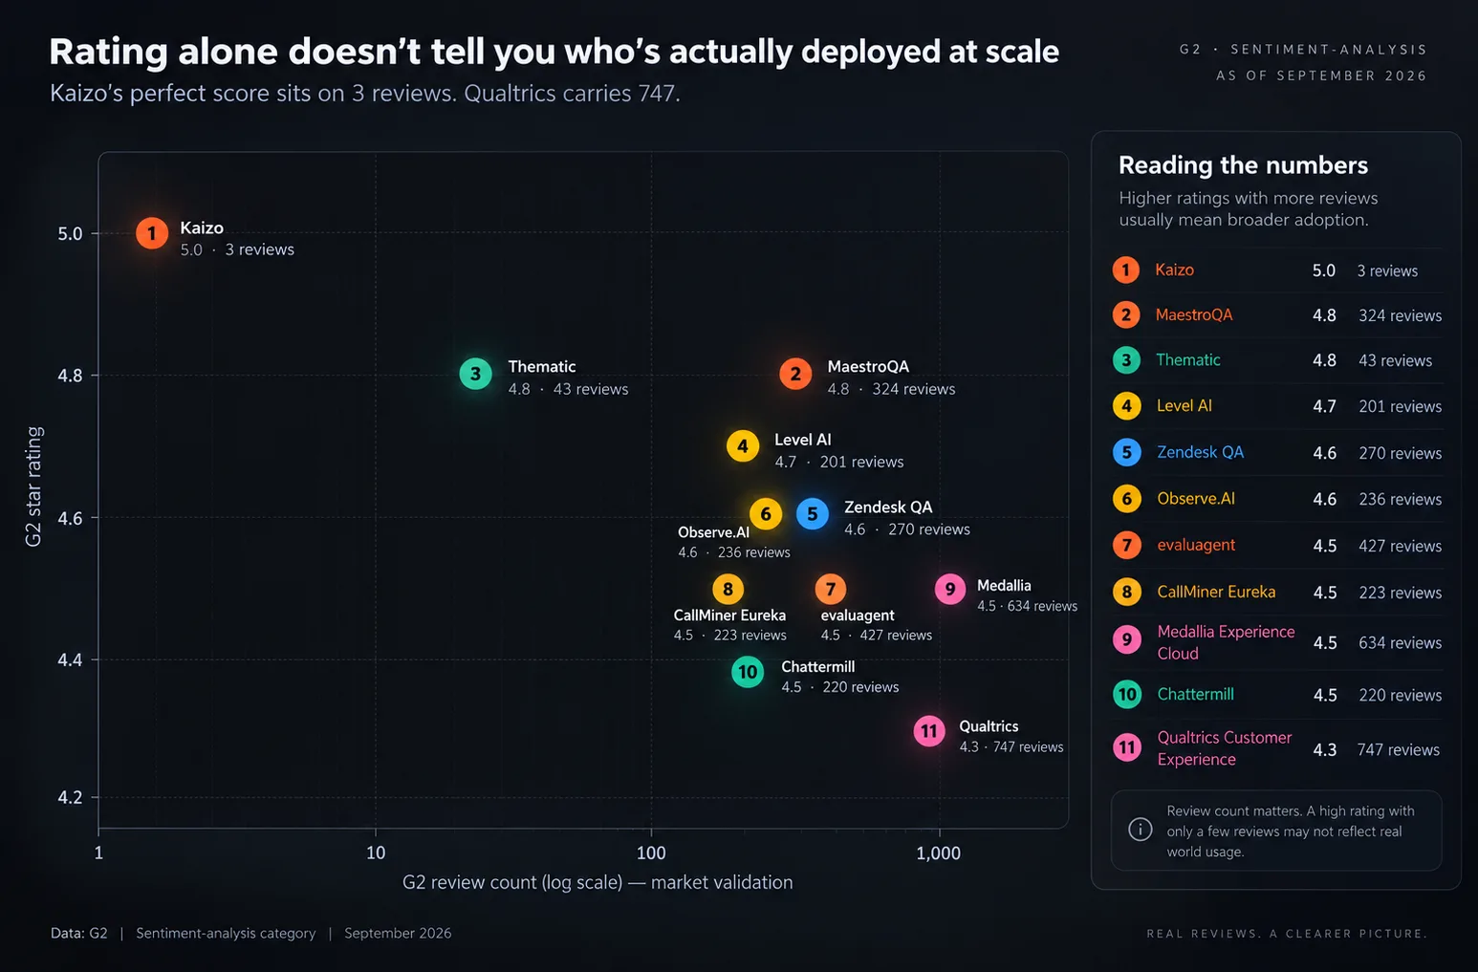Select the Zendesk QA number 5 chart marker

[813, 514]
